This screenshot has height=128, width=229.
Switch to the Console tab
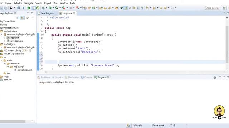point(87,78)
